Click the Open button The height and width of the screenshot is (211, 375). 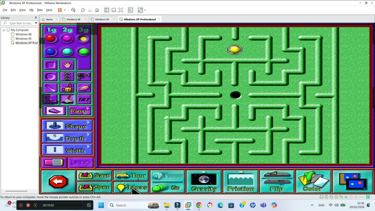[x=95, y=188]
